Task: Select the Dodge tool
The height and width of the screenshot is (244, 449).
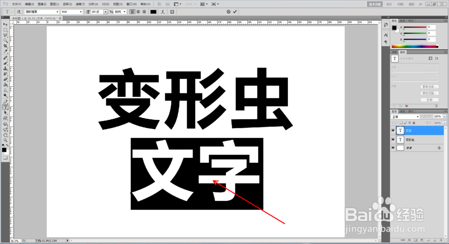Action: (5, 96)
